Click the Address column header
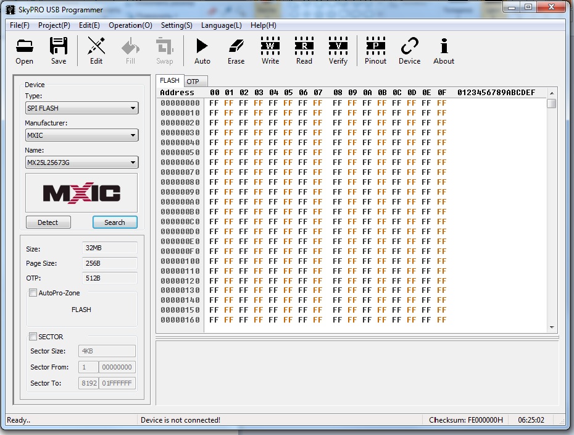 pyautogui.click(x=177, y=93)
